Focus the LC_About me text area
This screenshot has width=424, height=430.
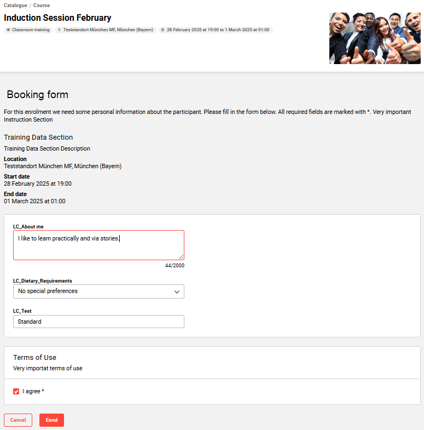click(98, 245)
